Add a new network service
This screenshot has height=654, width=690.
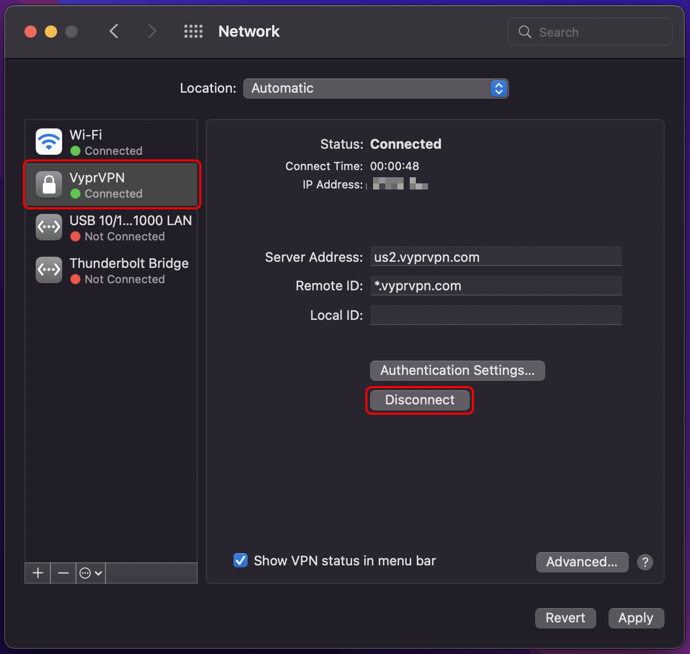click(37, 573)
